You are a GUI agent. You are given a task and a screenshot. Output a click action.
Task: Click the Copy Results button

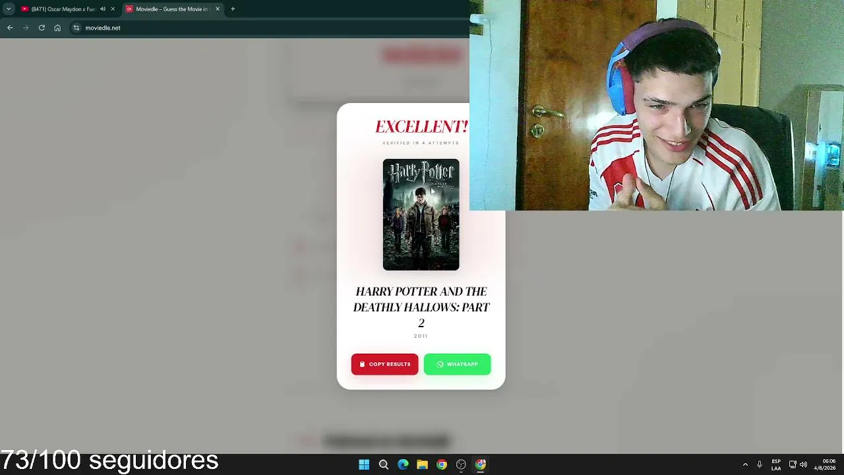tap(384, 364)
